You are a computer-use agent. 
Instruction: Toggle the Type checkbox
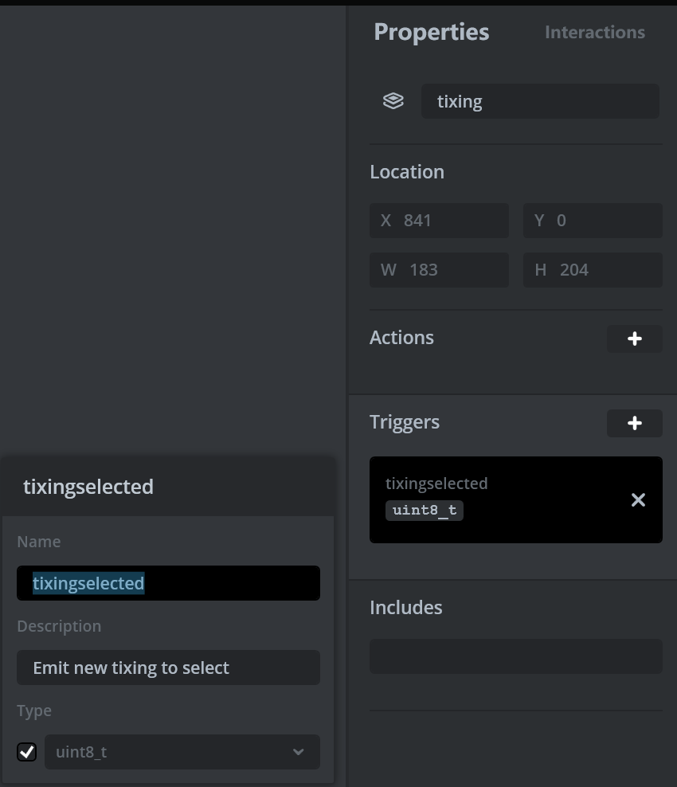pyautogui.click(x=26, y=752)
